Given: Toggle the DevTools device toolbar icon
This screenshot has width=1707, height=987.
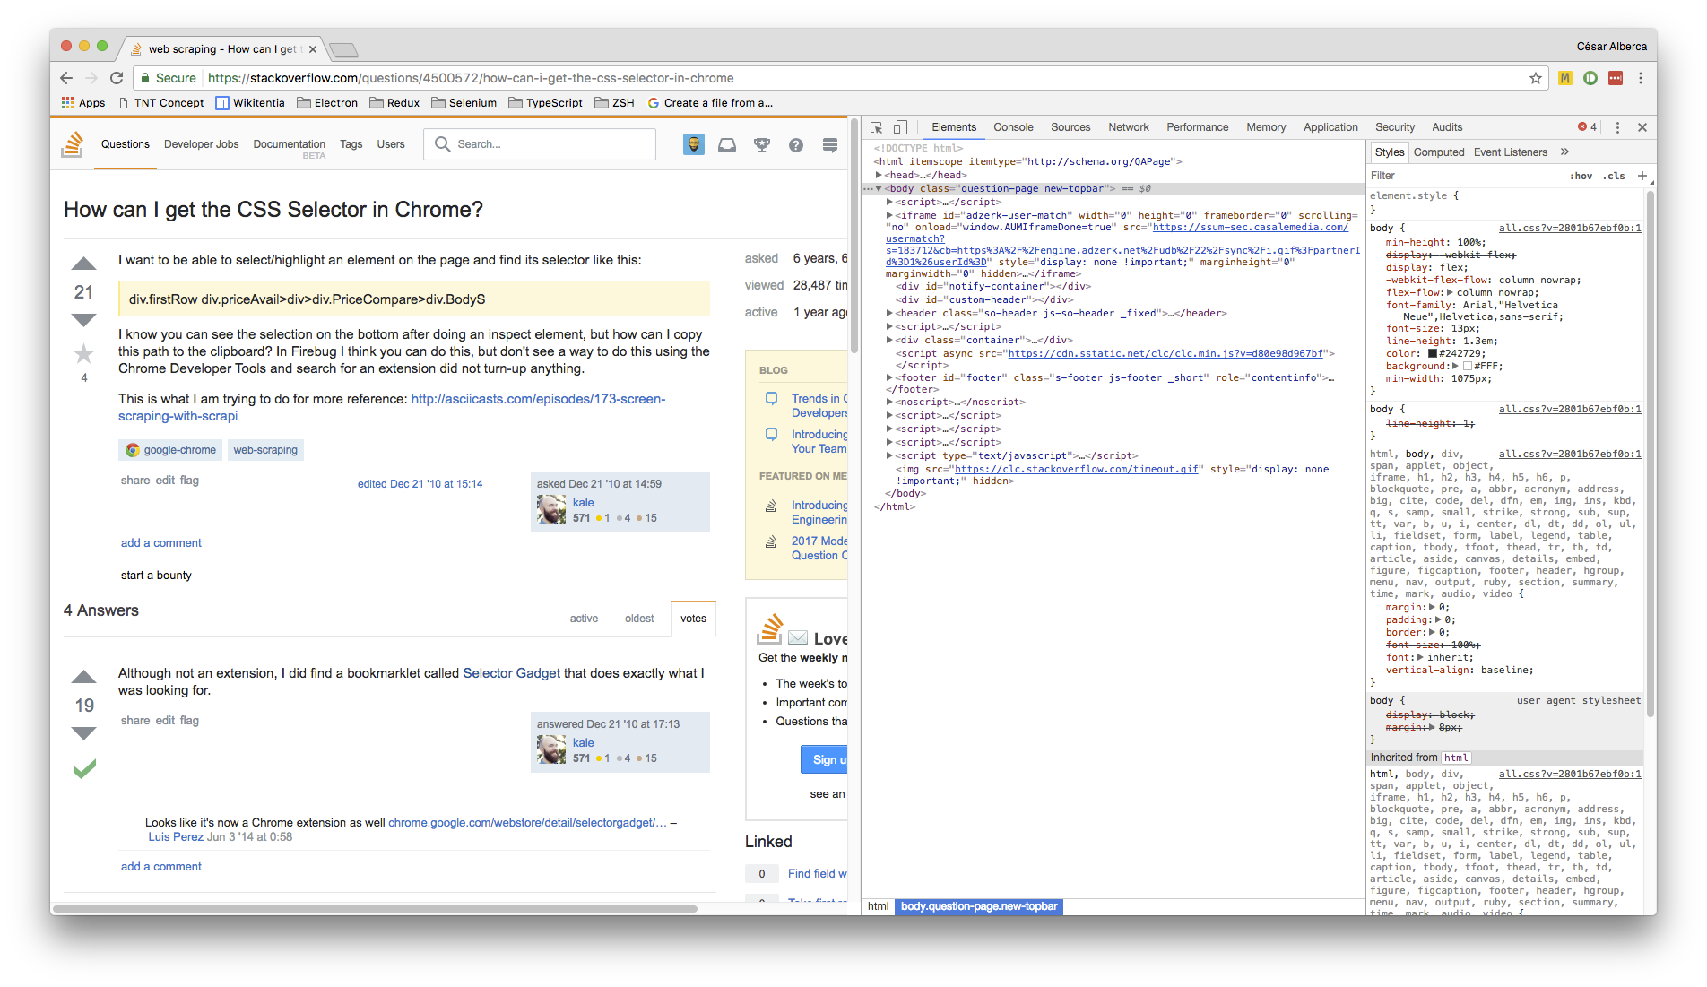Looking at the screenshot, I should coord(901,127).
